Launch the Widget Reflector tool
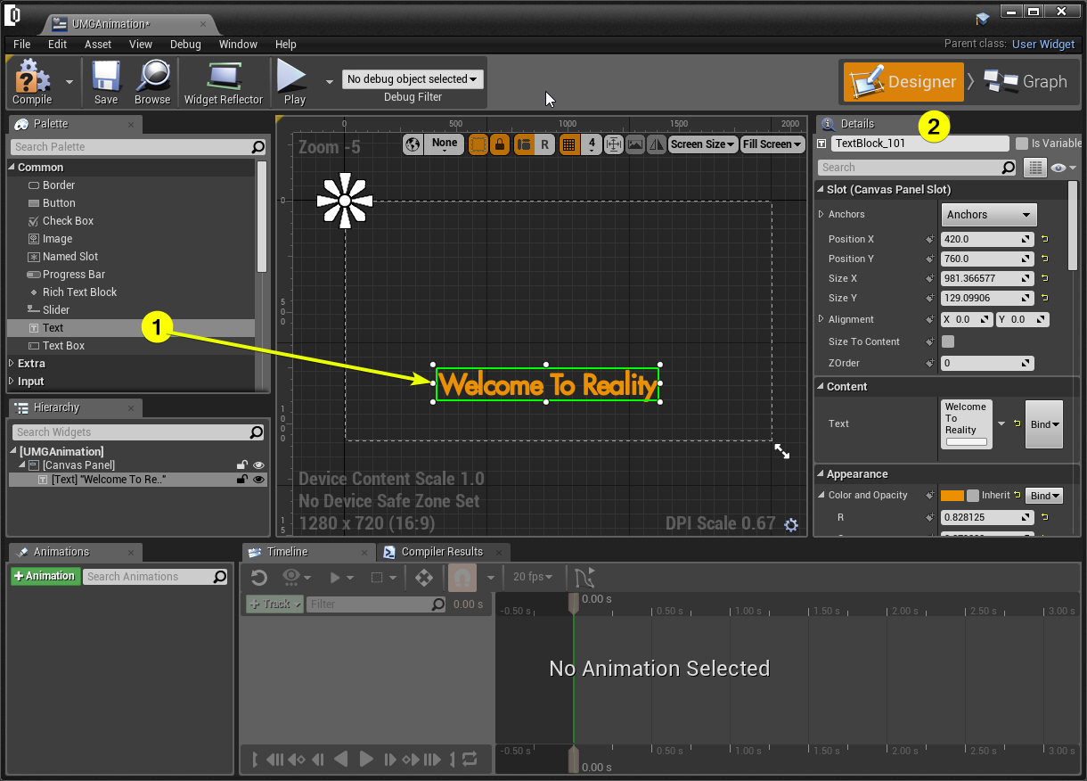 pos(223,78)
